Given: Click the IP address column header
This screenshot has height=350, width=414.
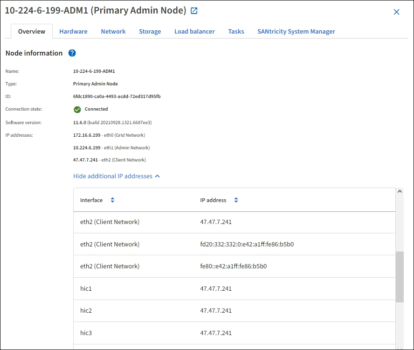Looking at the screenshot, I should point(213,200).
